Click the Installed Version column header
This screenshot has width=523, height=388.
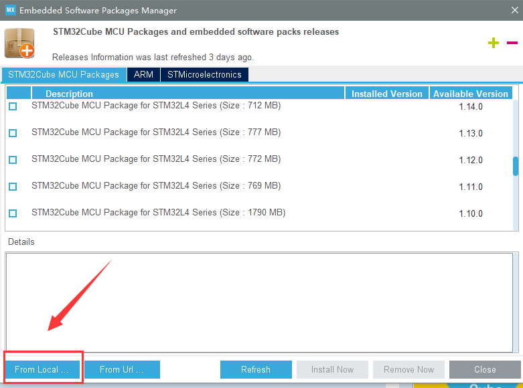click(x=387, y=94)
